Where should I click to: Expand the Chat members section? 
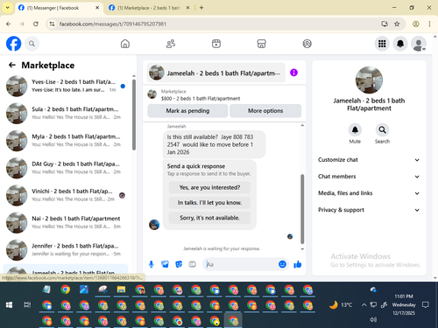pyautogui.click(x=369, y=177)
